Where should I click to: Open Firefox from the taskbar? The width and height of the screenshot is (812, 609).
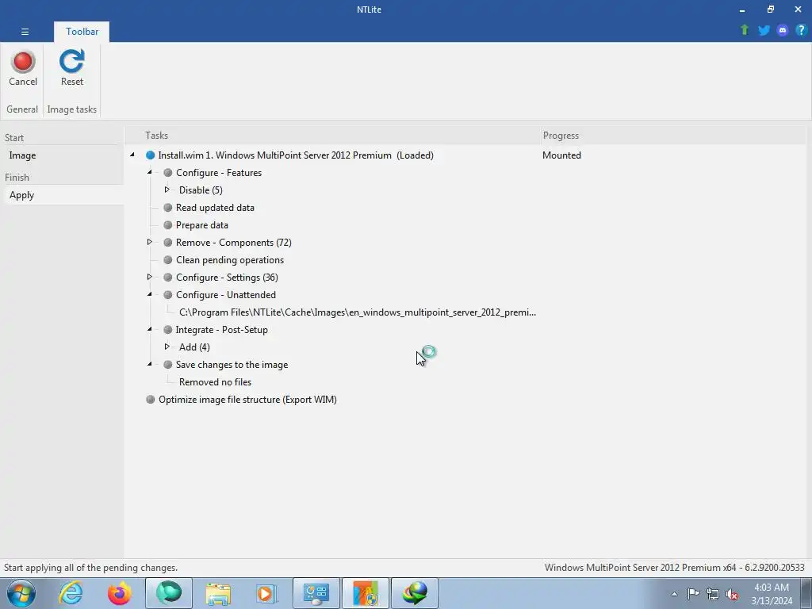coord(119,593)
